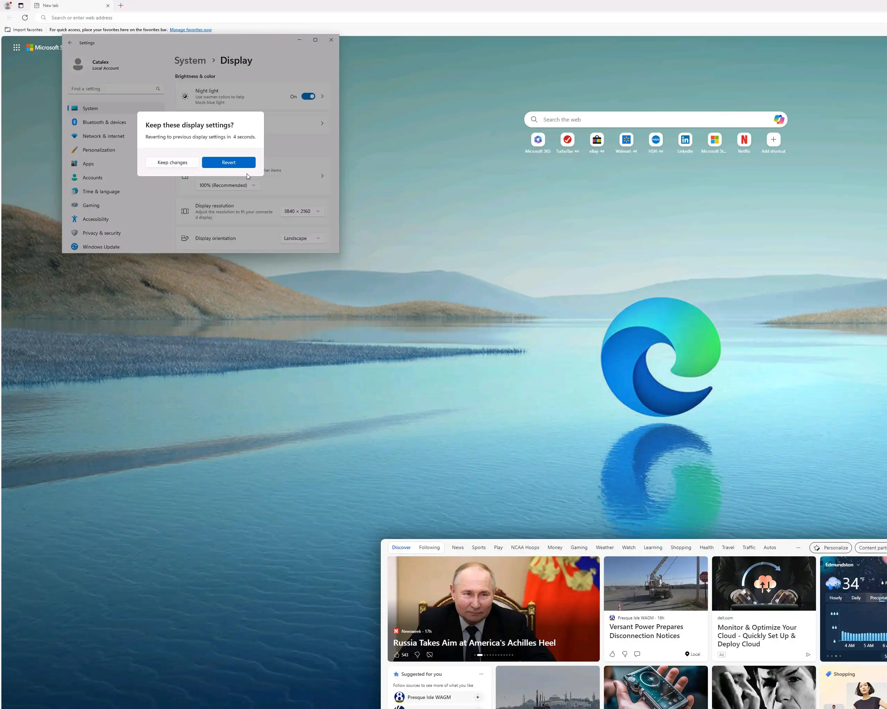Click the Manage favorites now link
This screenshot has height=709, width=887.
pyautogui.click(x=191, y=29)
